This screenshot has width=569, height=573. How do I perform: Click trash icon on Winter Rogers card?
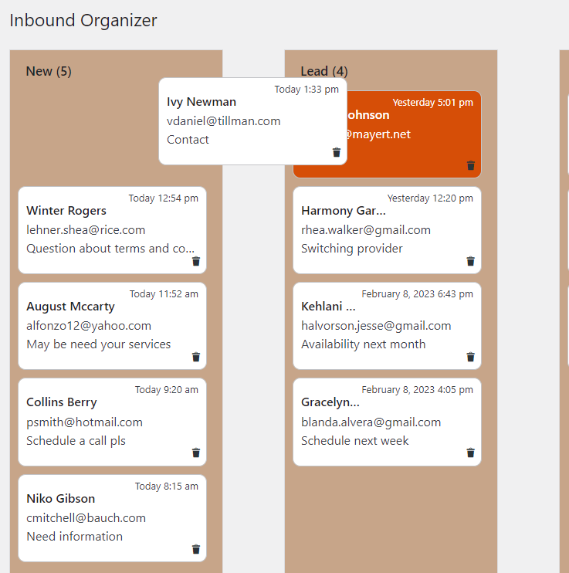point(195,262)
